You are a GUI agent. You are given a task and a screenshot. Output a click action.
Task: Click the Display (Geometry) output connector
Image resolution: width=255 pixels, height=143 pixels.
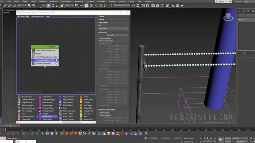coord(57,64)
